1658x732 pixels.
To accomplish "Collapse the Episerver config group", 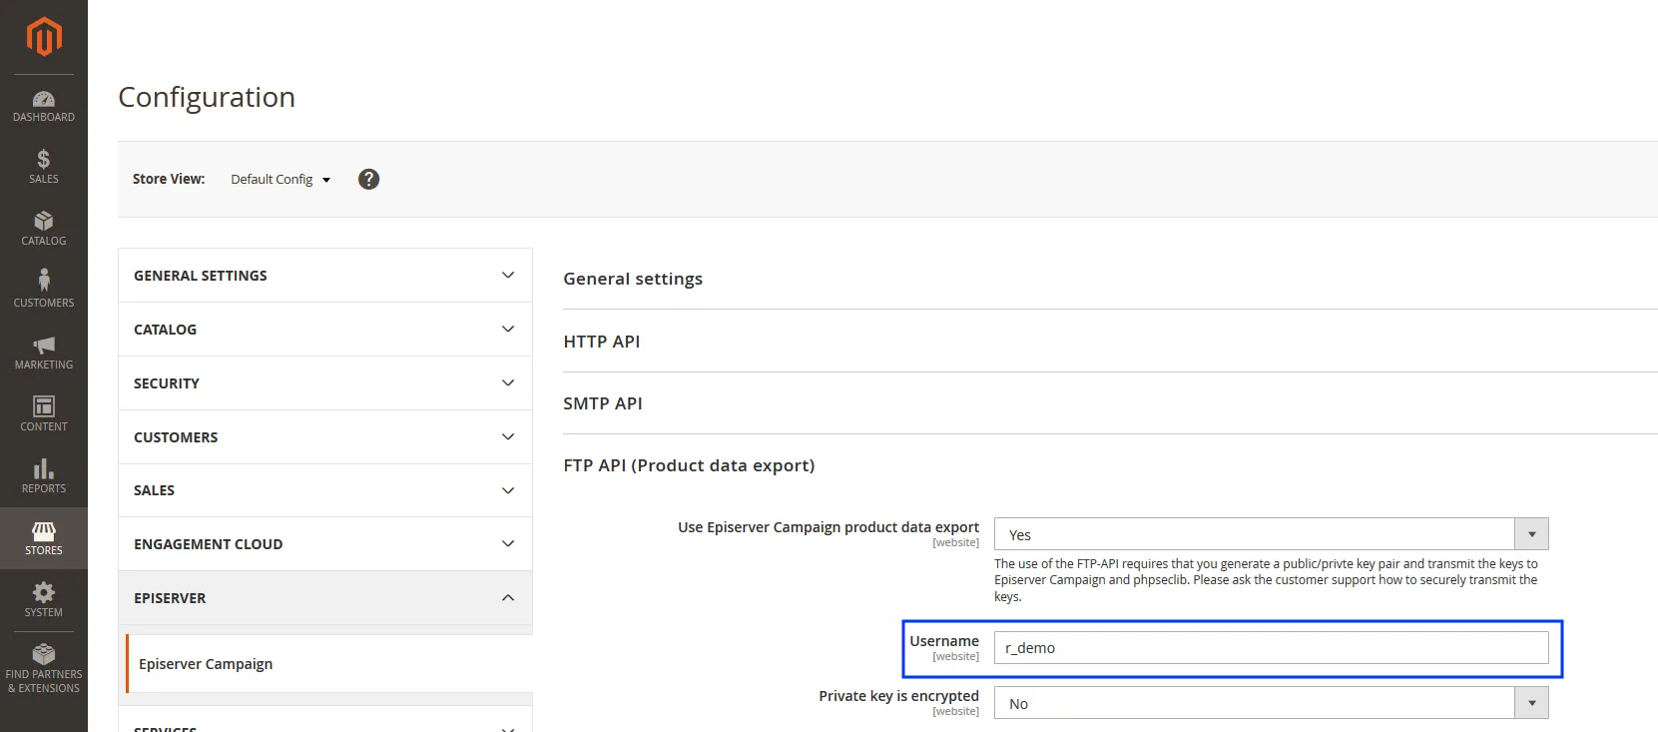I will pyautogui.click(x=325, y=598).
